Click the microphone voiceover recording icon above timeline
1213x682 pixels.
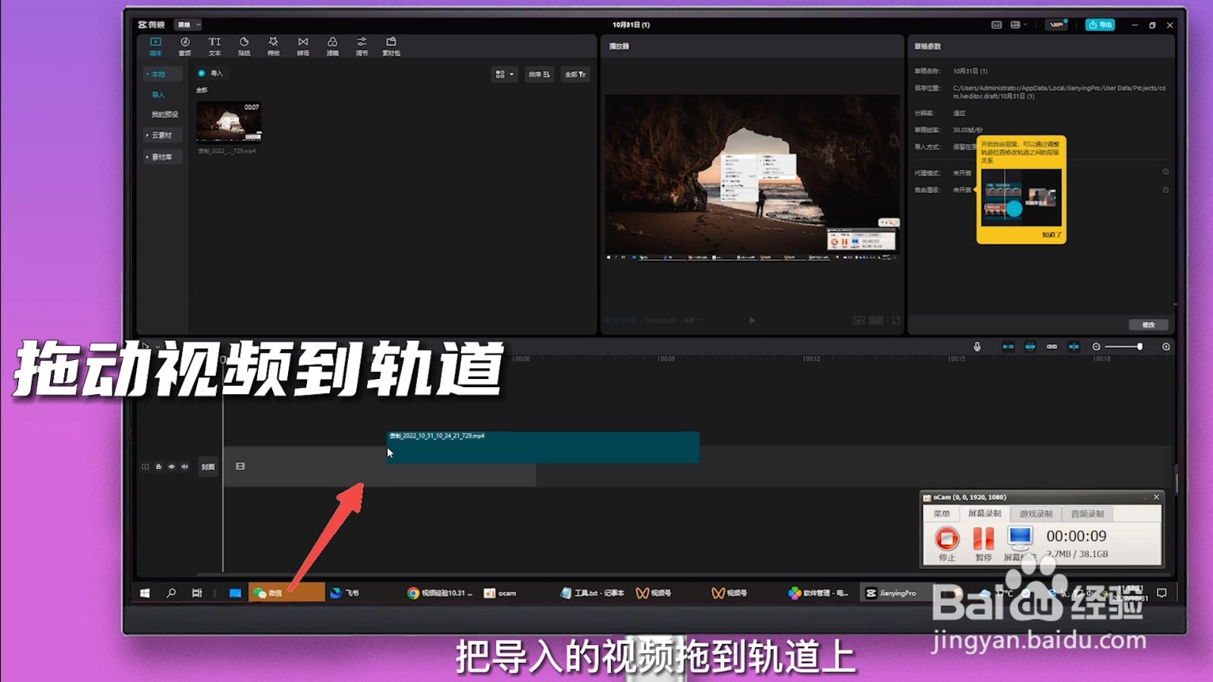[x=977, y=346]
